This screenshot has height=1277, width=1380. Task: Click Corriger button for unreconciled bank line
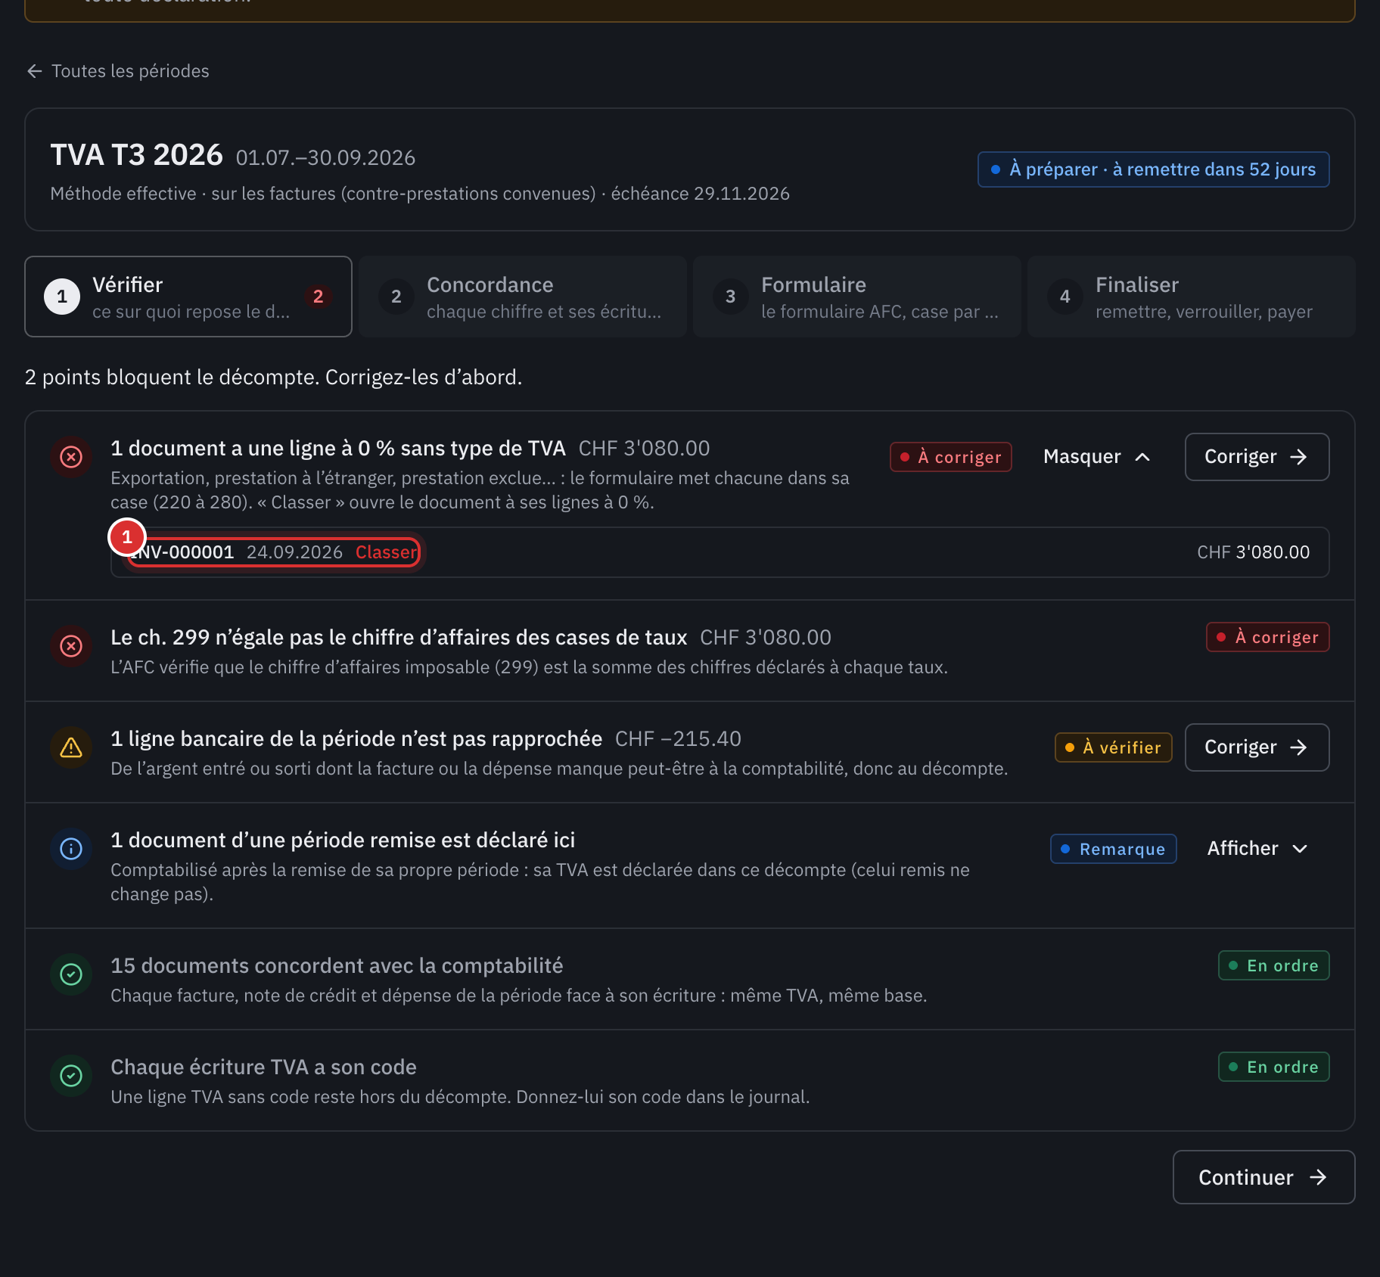pyautogui.click(x=1257, y=747)
